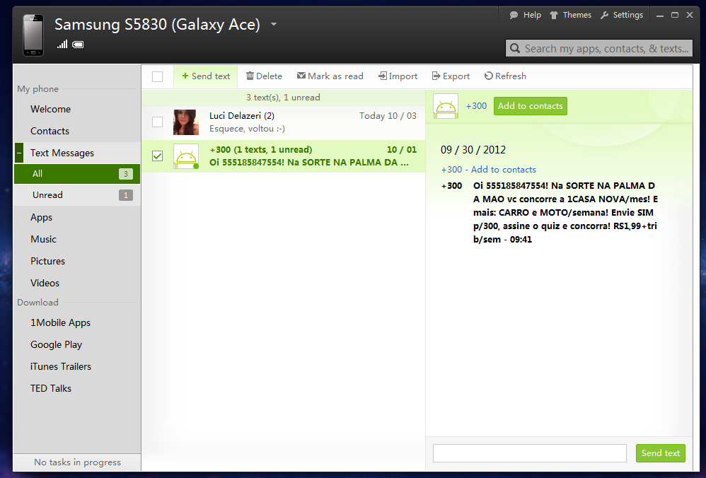
Task: Click the Delete trash toolbar button
Action: click(x=264, y=76)
